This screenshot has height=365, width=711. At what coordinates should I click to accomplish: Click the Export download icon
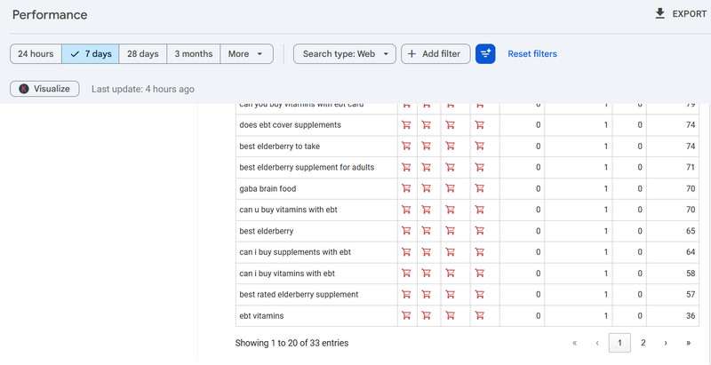coord(659,14)
